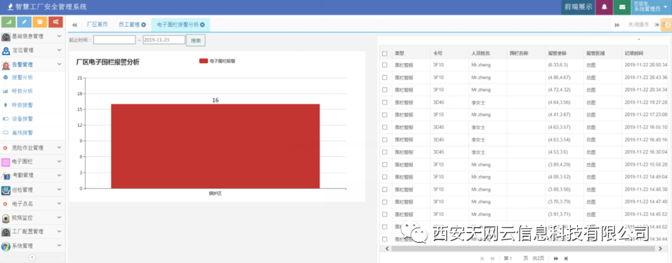Click the red gears shortcut icon
This screenshot has width=672, height=263.
(x=56, y=22)
